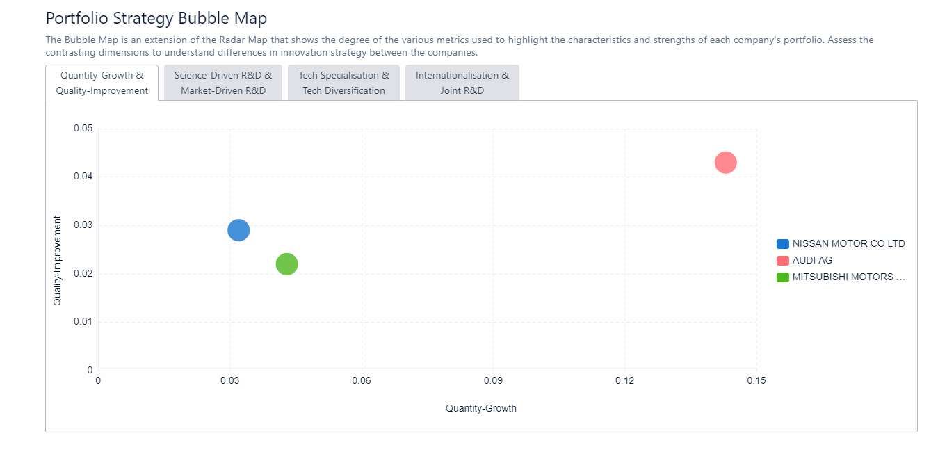The image size is (947, 470).
Task: Click the 0.09 tick on x-axis
Action: coord(493,381)
